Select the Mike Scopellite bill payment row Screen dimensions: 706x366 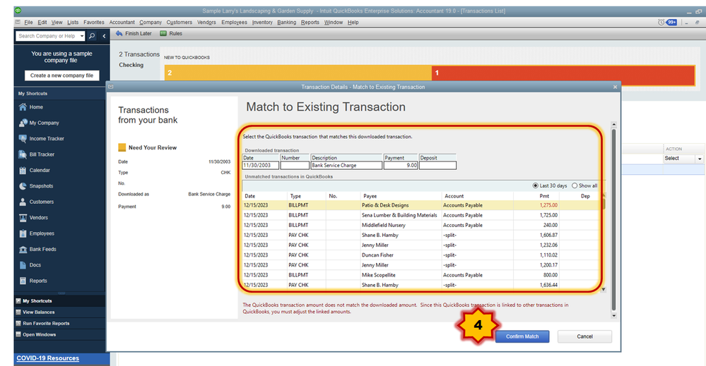(421, 275)
